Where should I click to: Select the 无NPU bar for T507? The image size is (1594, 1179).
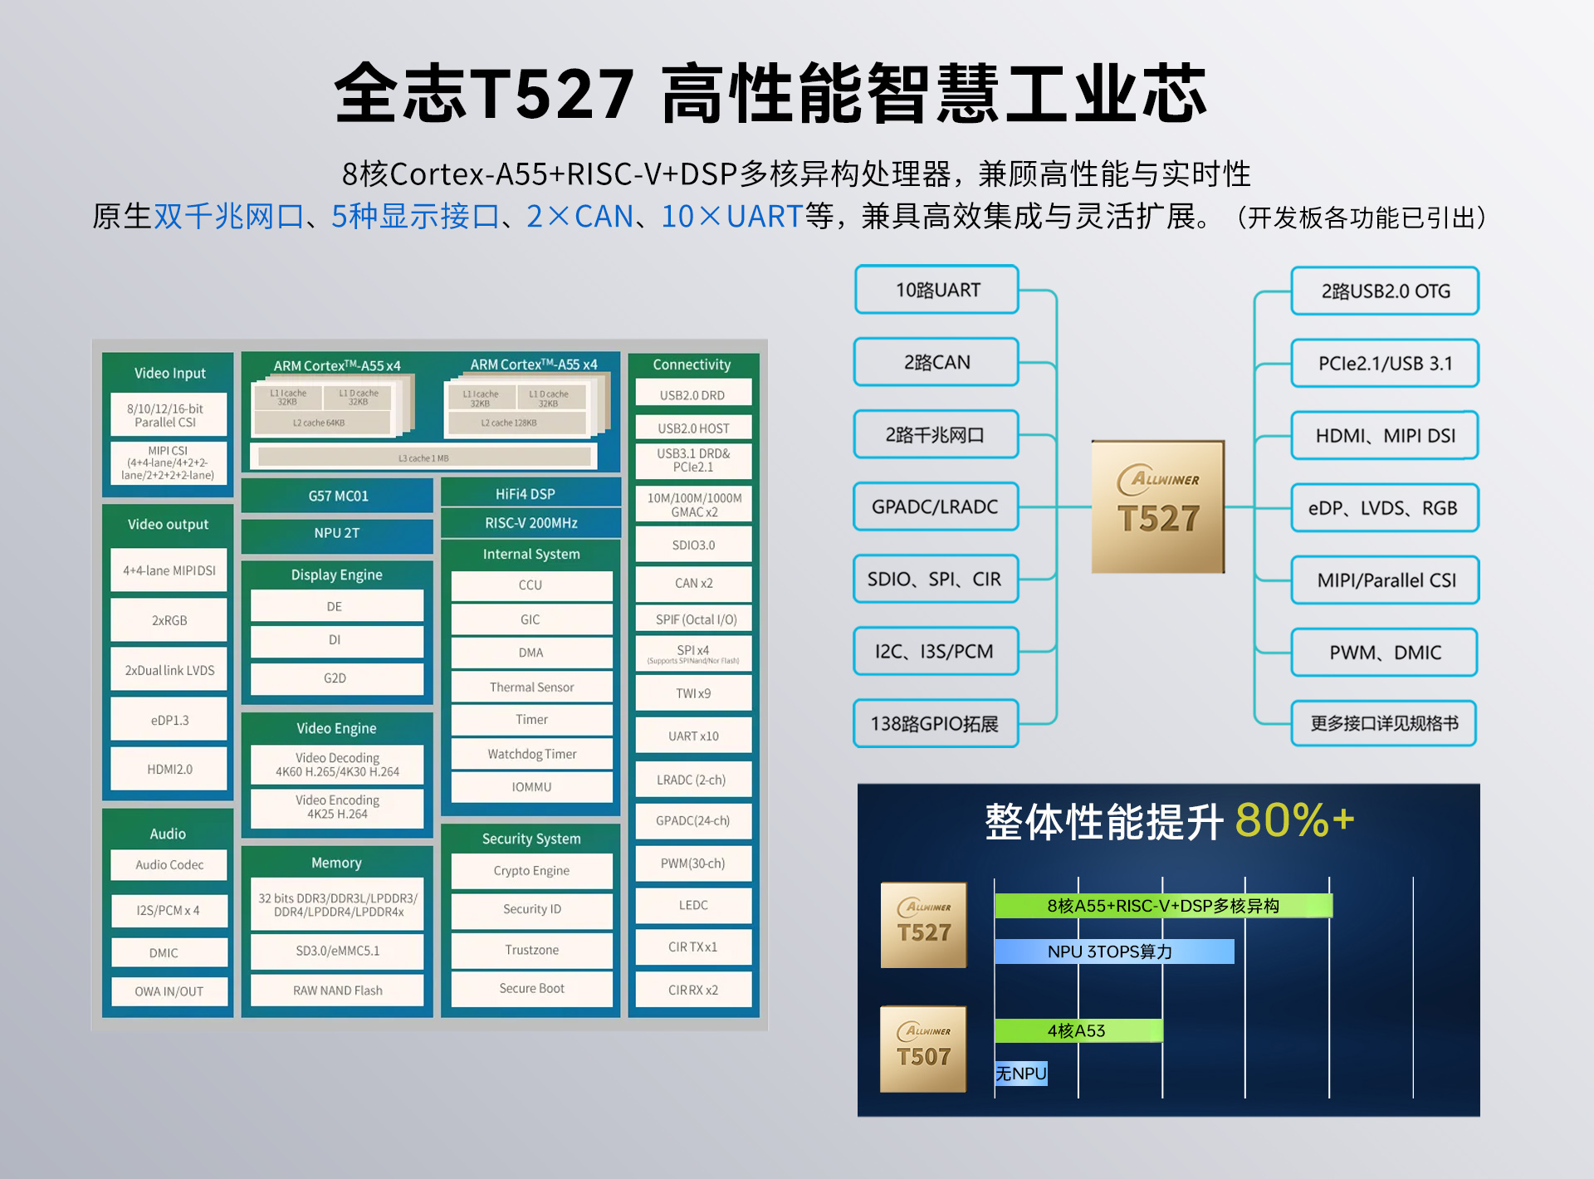[x=1021, y=1074]
